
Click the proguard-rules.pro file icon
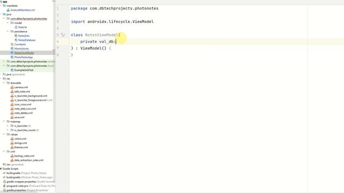[4, 186]
